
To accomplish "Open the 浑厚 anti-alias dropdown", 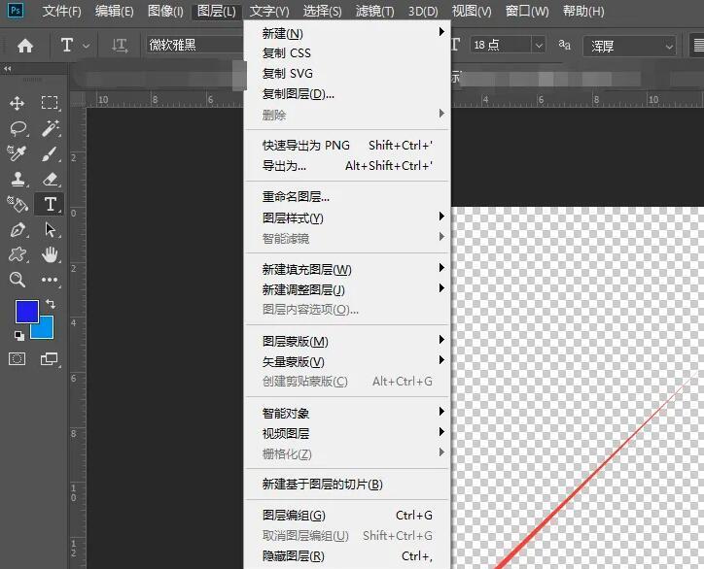I will click(629, 46).
